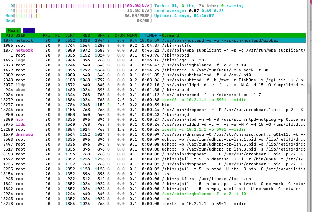This screenshot has width=312, height=212.
Task: Switch to the Main tab
Action: [x=13, y=30]
